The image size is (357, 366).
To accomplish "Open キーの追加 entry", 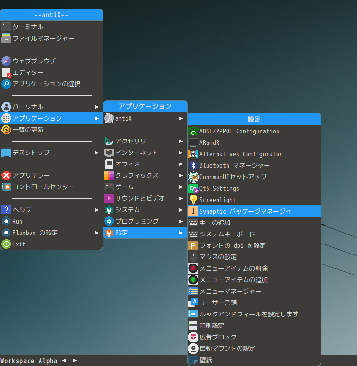I will pos(254,223).
